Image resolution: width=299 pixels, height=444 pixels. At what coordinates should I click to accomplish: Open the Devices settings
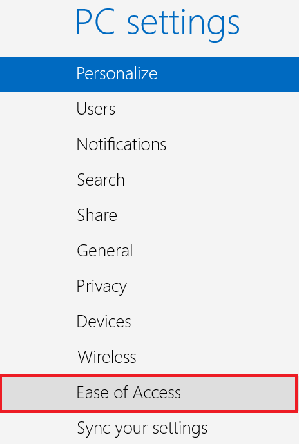pos(149,322)
